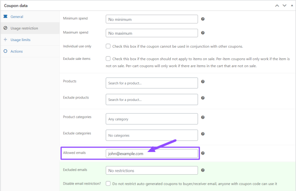Open the Exclude categories selector
The image size is (296, 191).
tap(152, 135)
